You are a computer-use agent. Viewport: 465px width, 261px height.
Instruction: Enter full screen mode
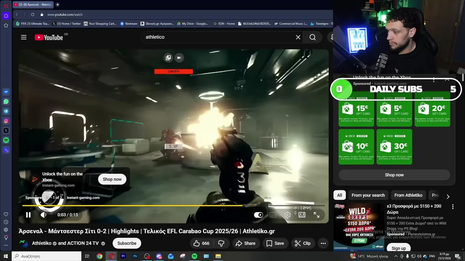(316, 215)
